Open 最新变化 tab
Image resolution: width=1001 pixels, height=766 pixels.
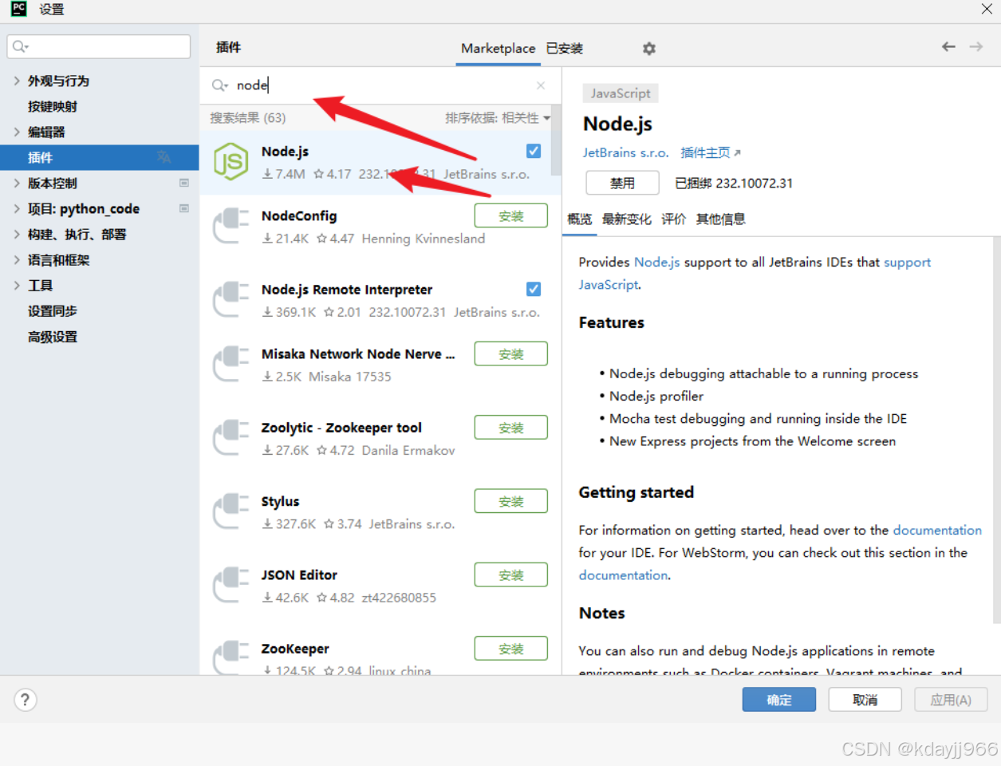(x=626, y=219)
